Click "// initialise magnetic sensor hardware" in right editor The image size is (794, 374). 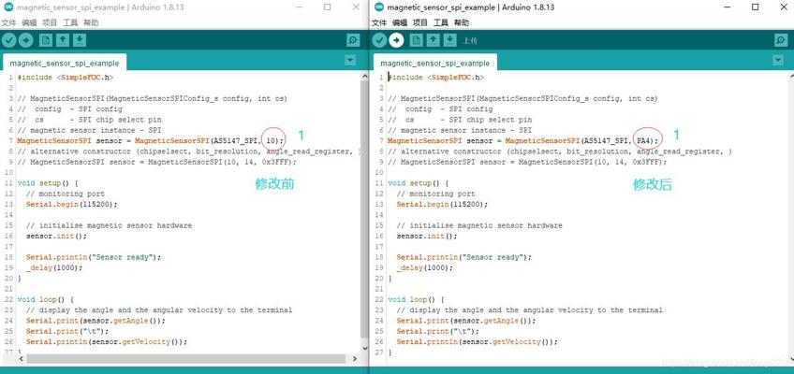tap(479, 225)
